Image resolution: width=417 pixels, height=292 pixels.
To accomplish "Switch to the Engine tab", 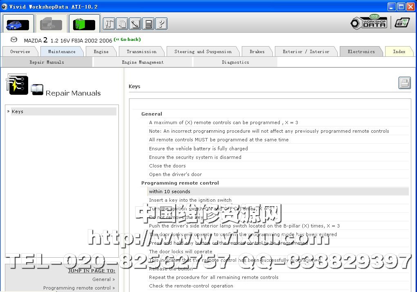I will (x=101, y=52).
